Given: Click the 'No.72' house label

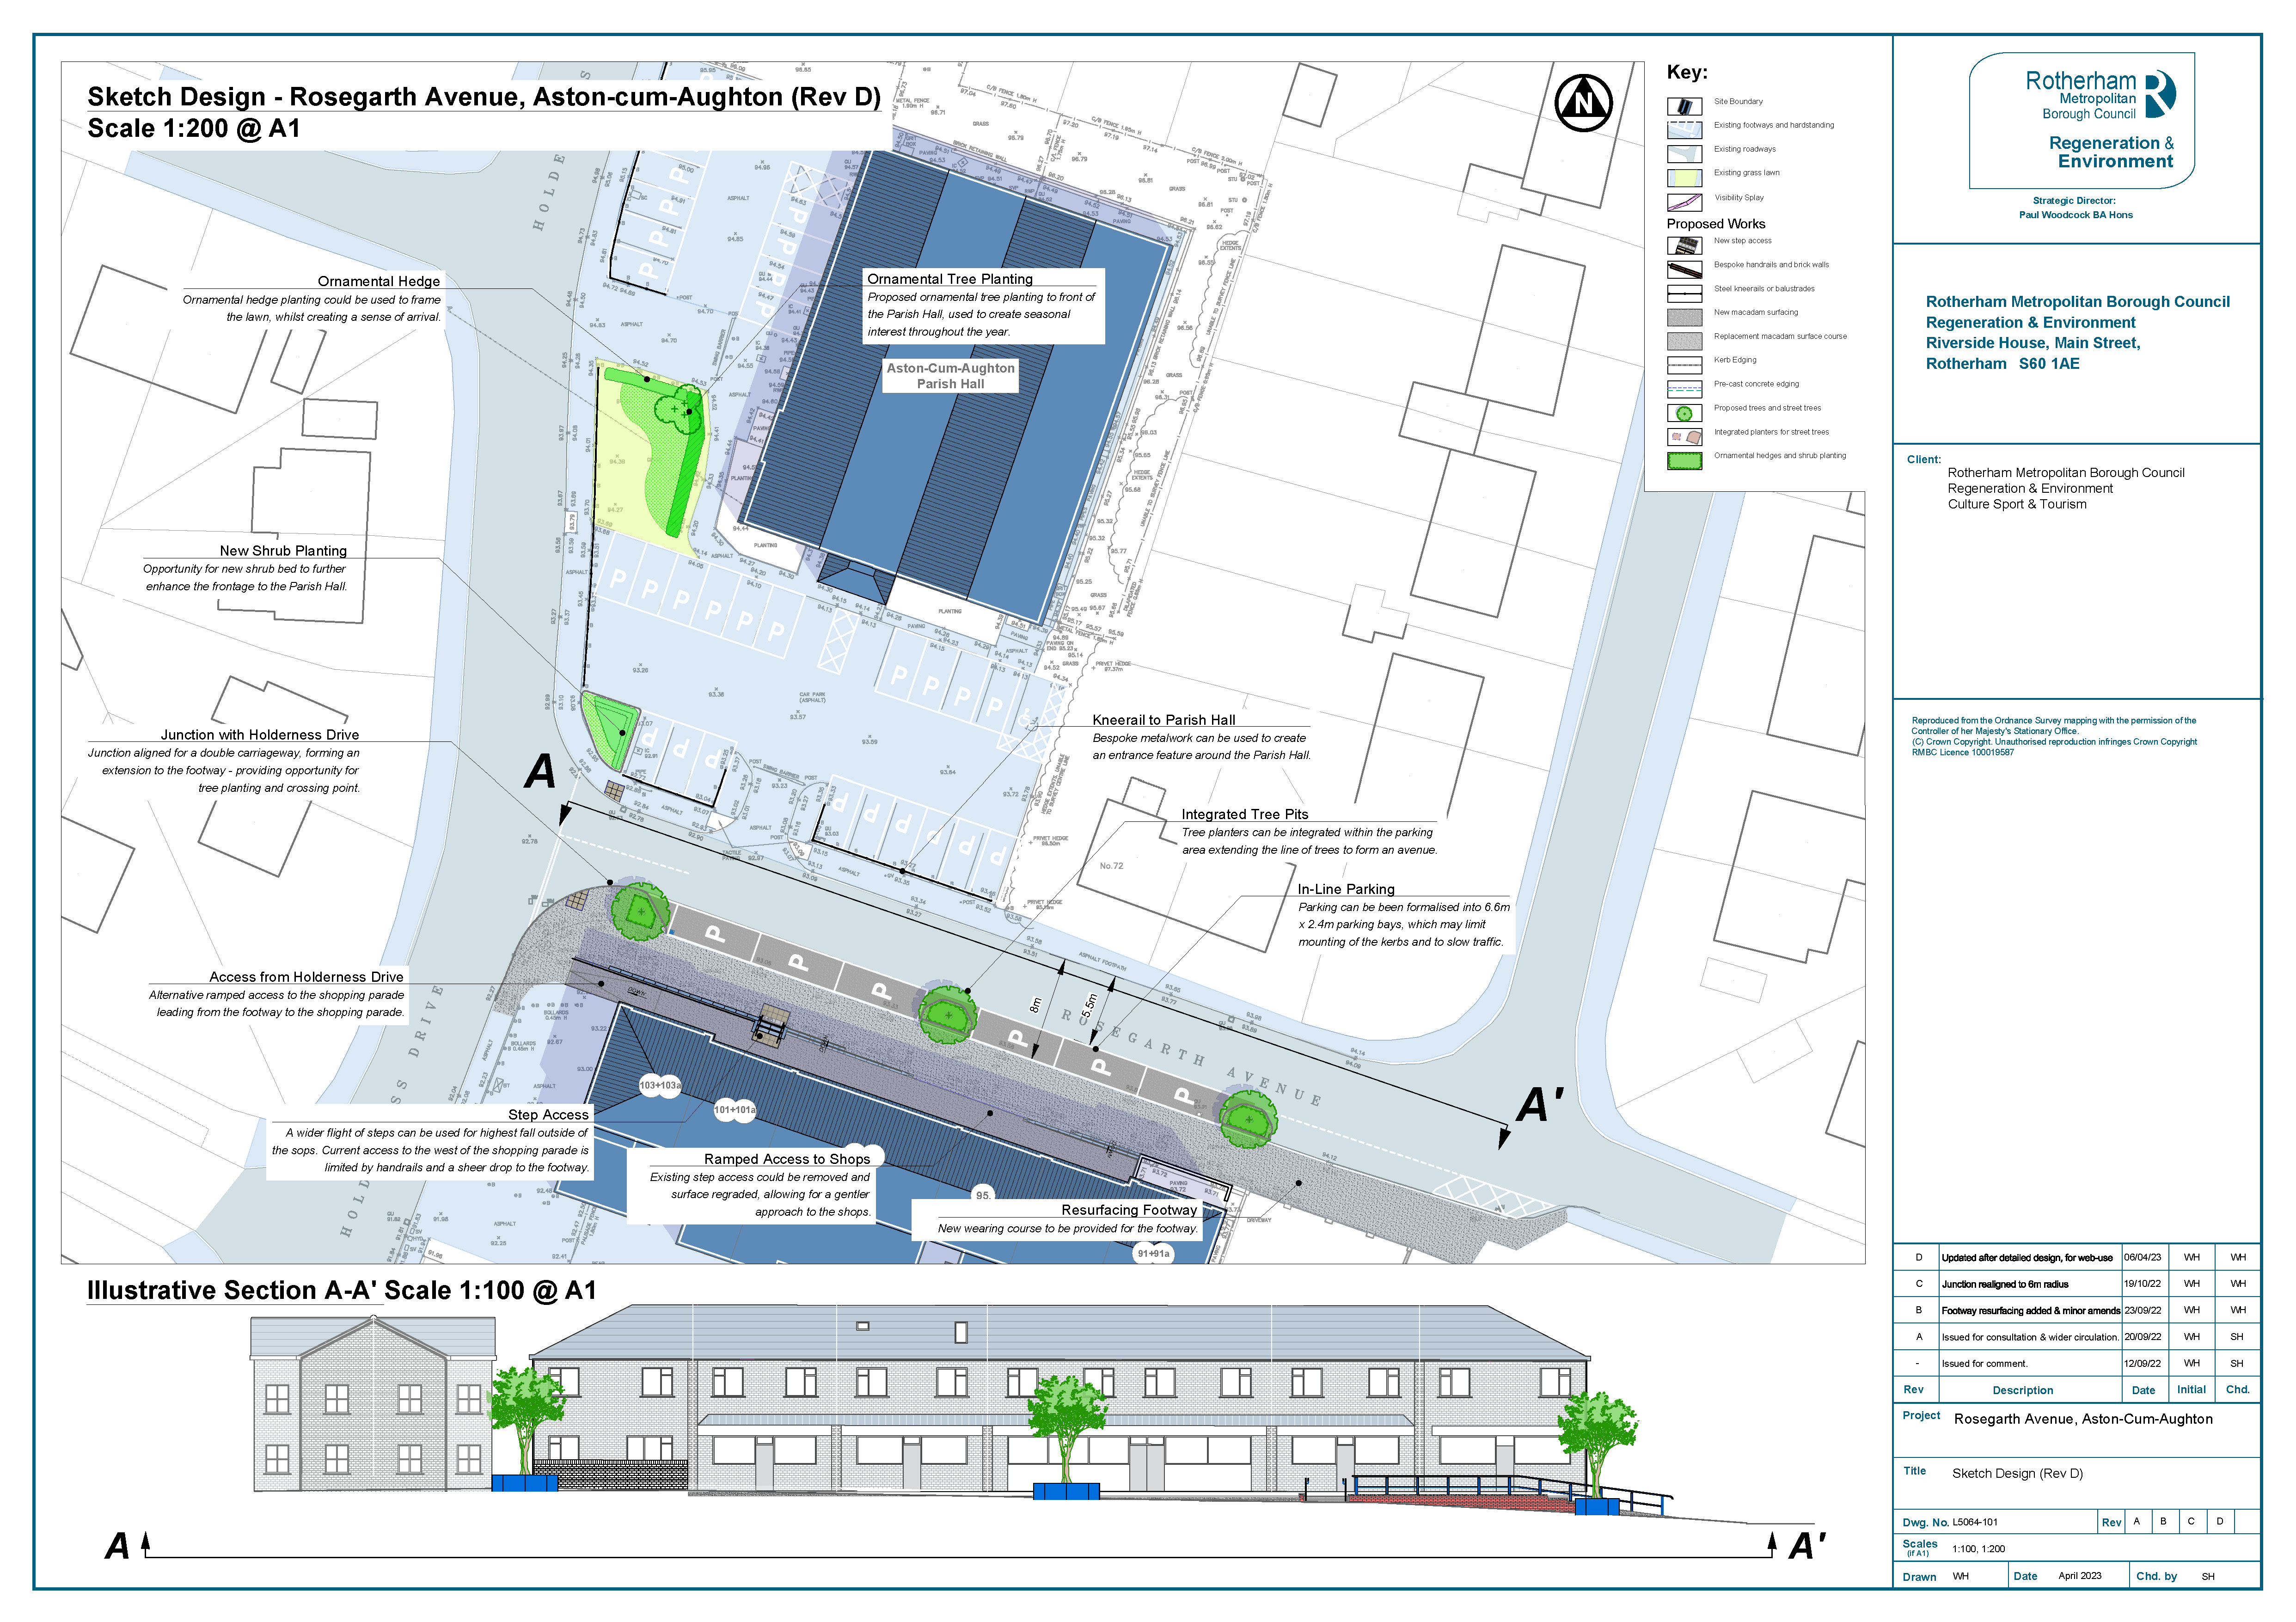Looking at the screenshot, I should click(x=1111, y=866).
